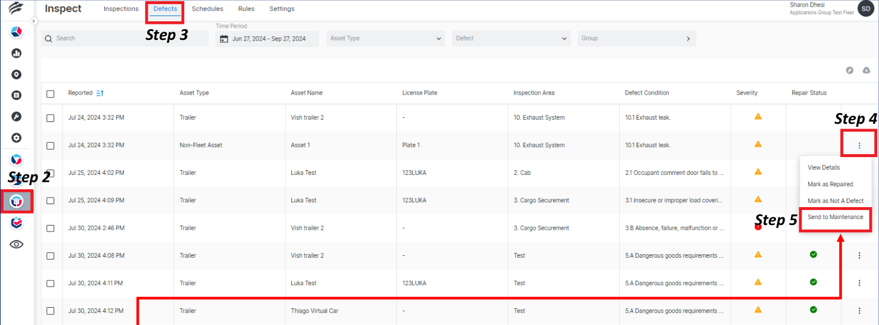This screenshot has width=879, height=325.
Task: Focus the Search input field
Action: click(x=125, y=39)
